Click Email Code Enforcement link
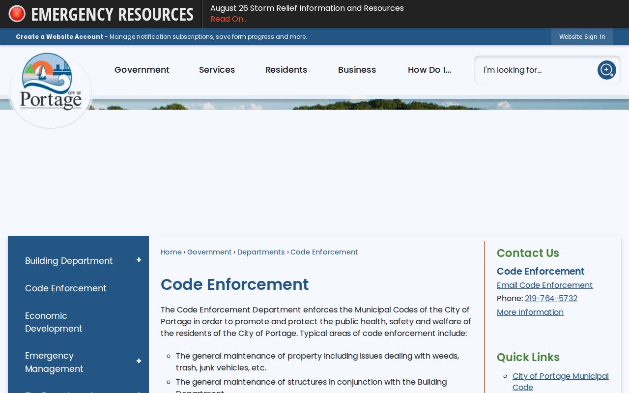Screen dimensions: 629x393 pyautogui.click(x=544, y=285)
